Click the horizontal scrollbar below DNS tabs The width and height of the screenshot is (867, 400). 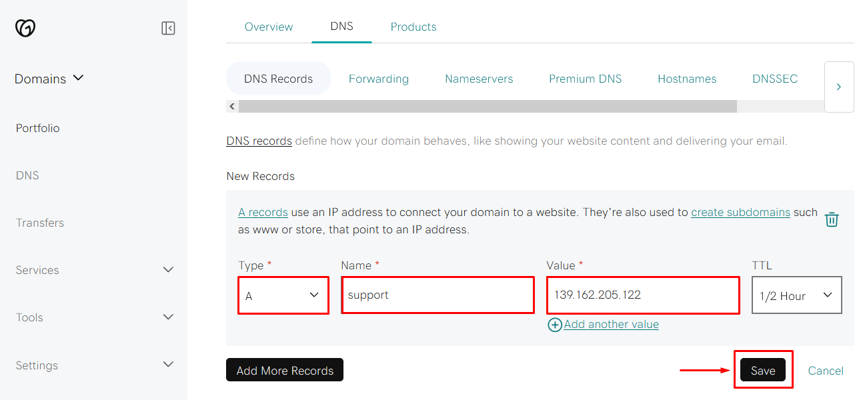coord(487,106)
